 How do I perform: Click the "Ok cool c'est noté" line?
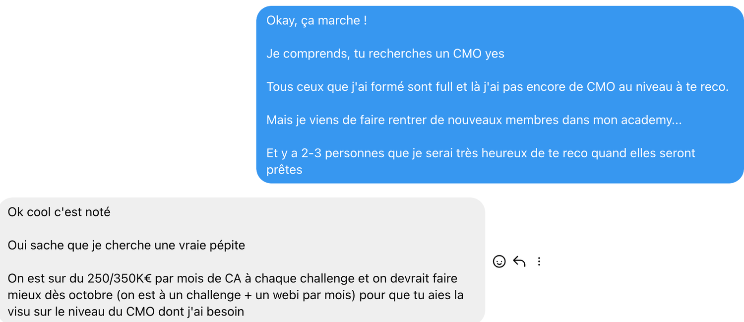[59, 212]
